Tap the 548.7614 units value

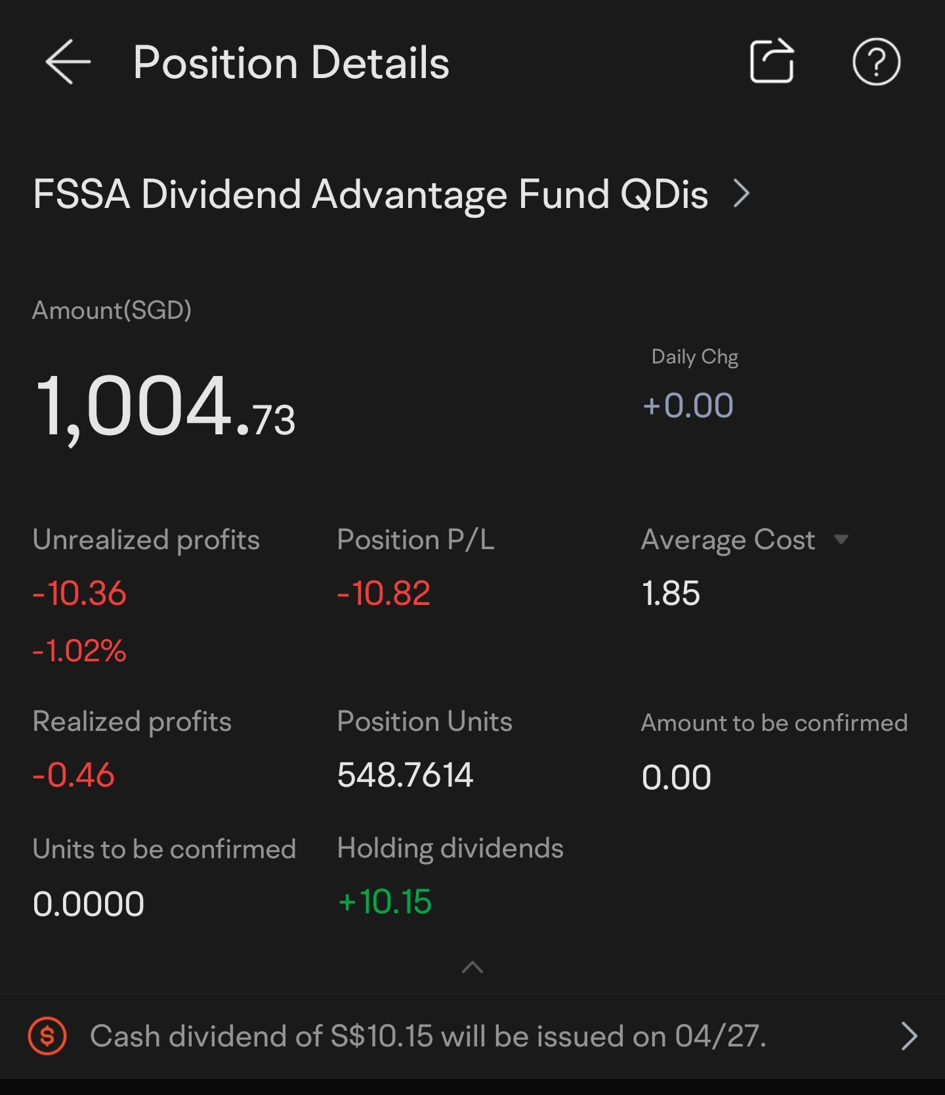(405, 775)
